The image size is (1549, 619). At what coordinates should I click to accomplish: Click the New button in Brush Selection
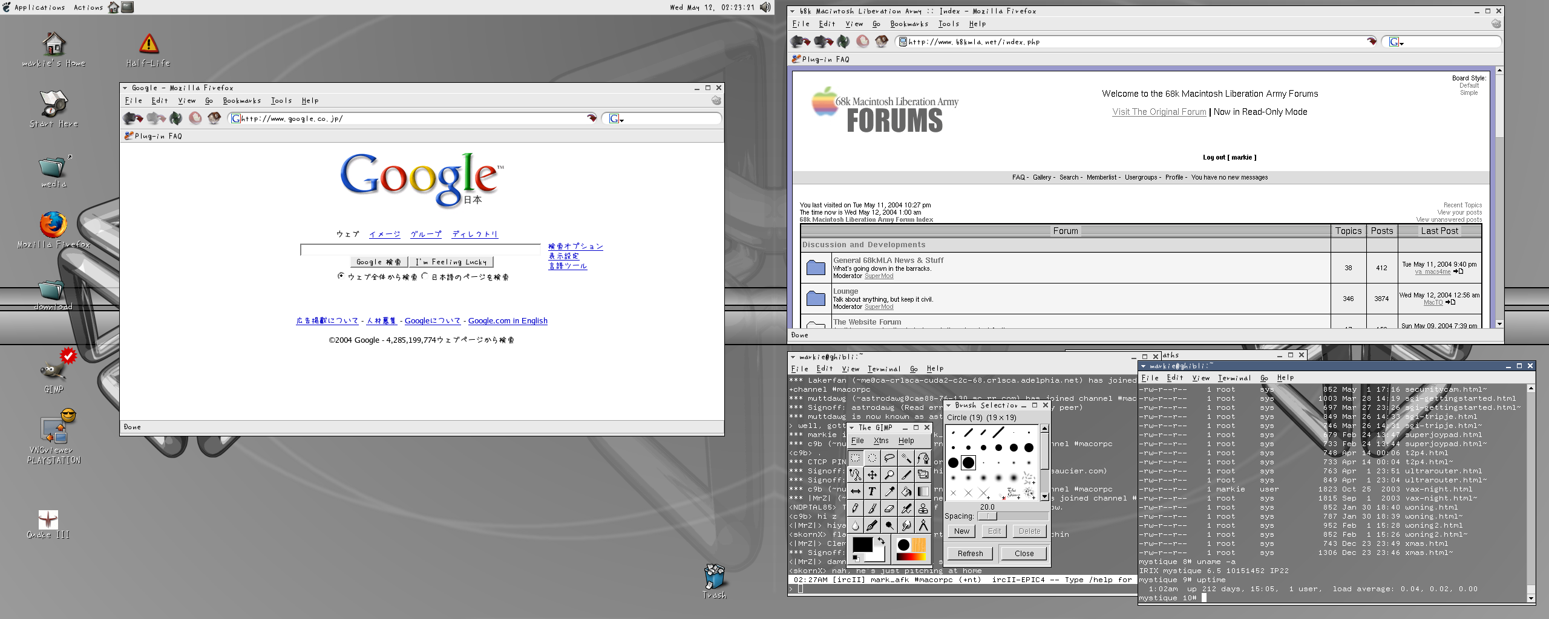961,531
